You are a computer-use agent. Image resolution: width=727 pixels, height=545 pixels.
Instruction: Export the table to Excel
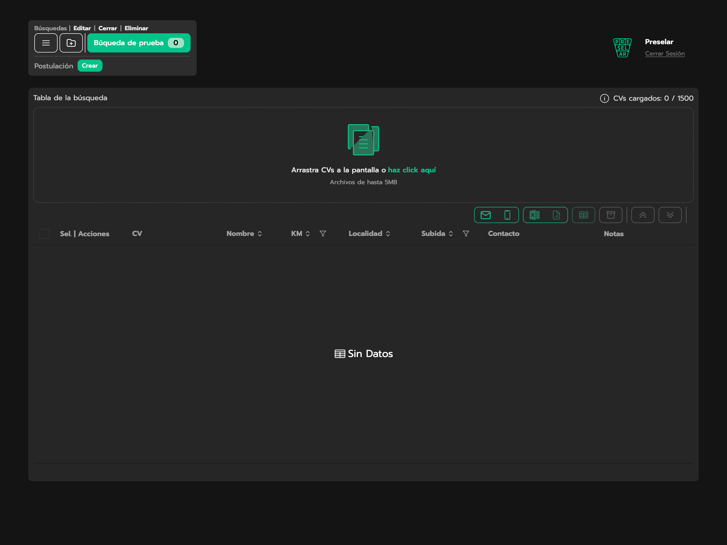coord(534,215)
